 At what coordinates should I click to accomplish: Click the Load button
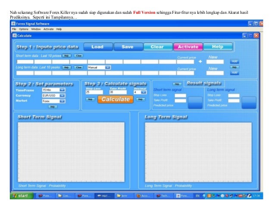pos(98,47)
